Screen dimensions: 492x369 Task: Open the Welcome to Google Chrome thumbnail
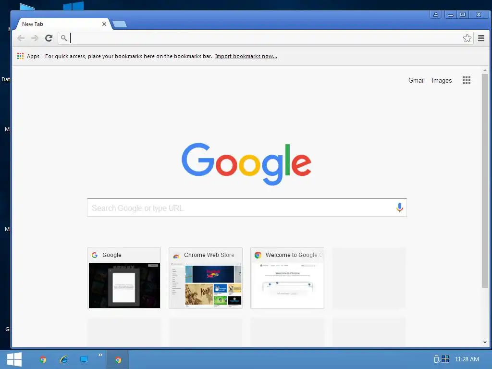pos(287,278)
